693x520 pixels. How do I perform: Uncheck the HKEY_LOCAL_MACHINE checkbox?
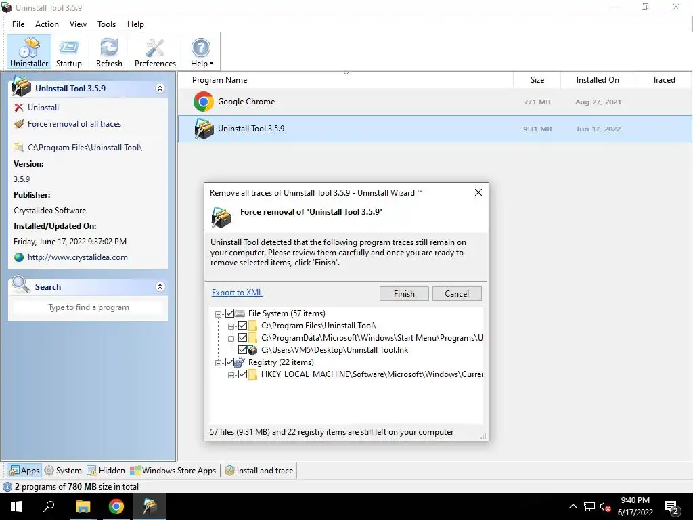tap(243, 374)
